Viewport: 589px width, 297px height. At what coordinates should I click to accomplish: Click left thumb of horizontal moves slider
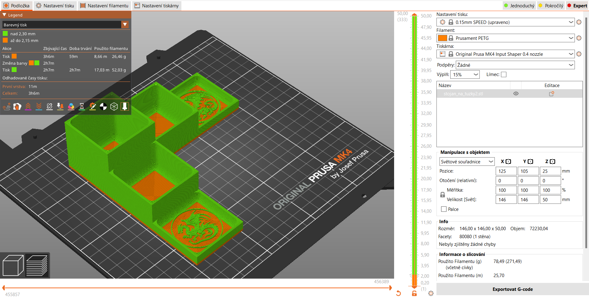click(4, 288)
